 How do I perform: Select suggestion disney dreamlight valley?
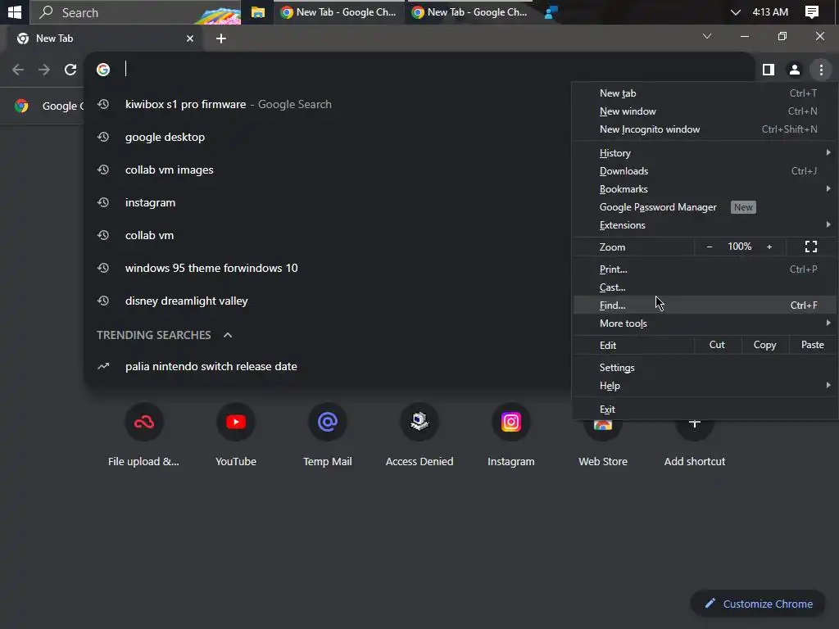tap(328, 301)
